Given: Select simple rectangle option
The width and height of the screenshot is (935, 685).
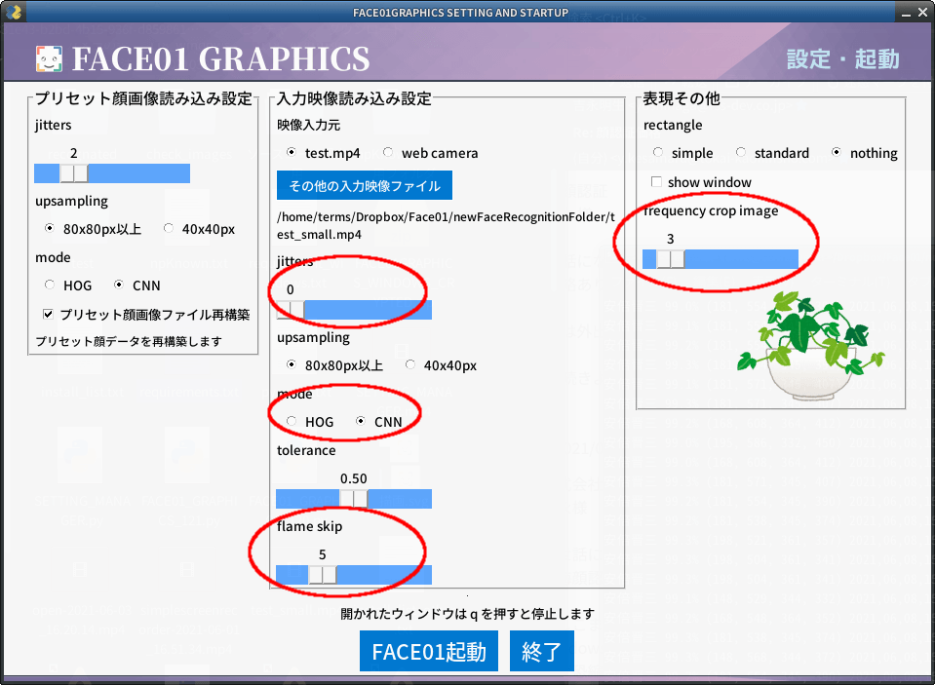Looking at the screenshot, I should click(x=658, y=153).
